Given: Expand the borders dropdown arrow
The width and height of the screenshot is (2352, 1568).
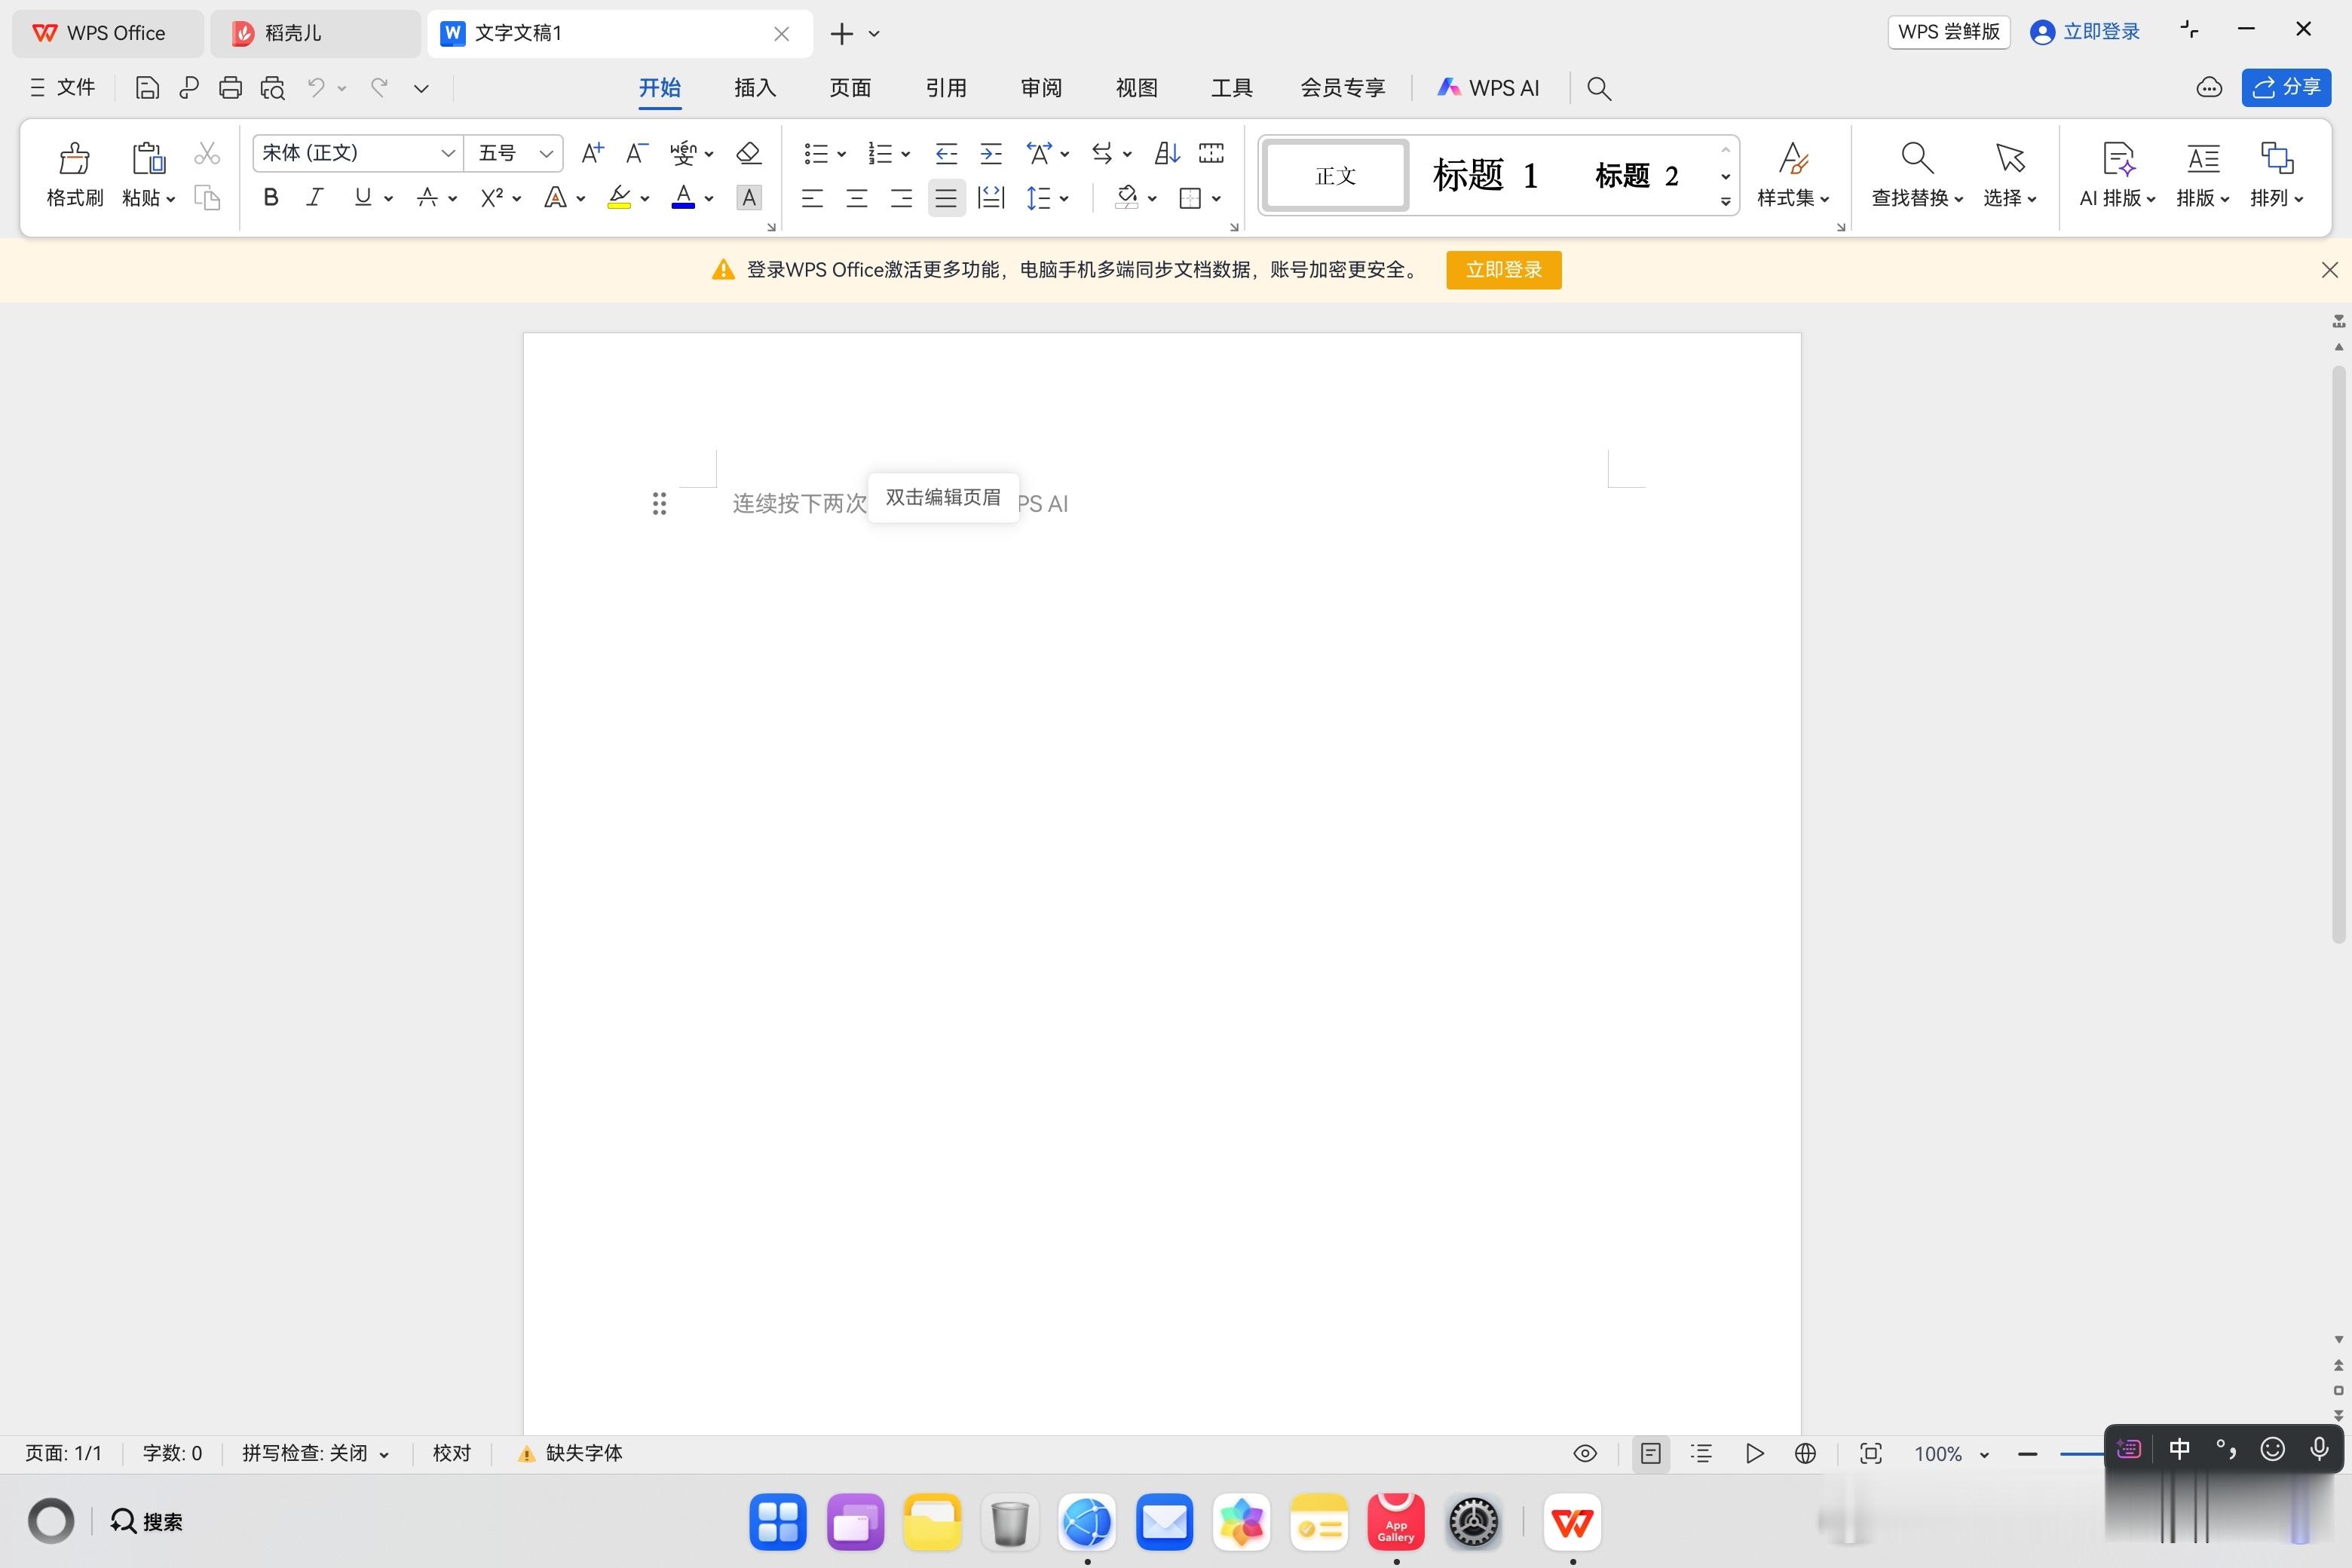Looking at the screenshot, I should (x=1216, y=199).
